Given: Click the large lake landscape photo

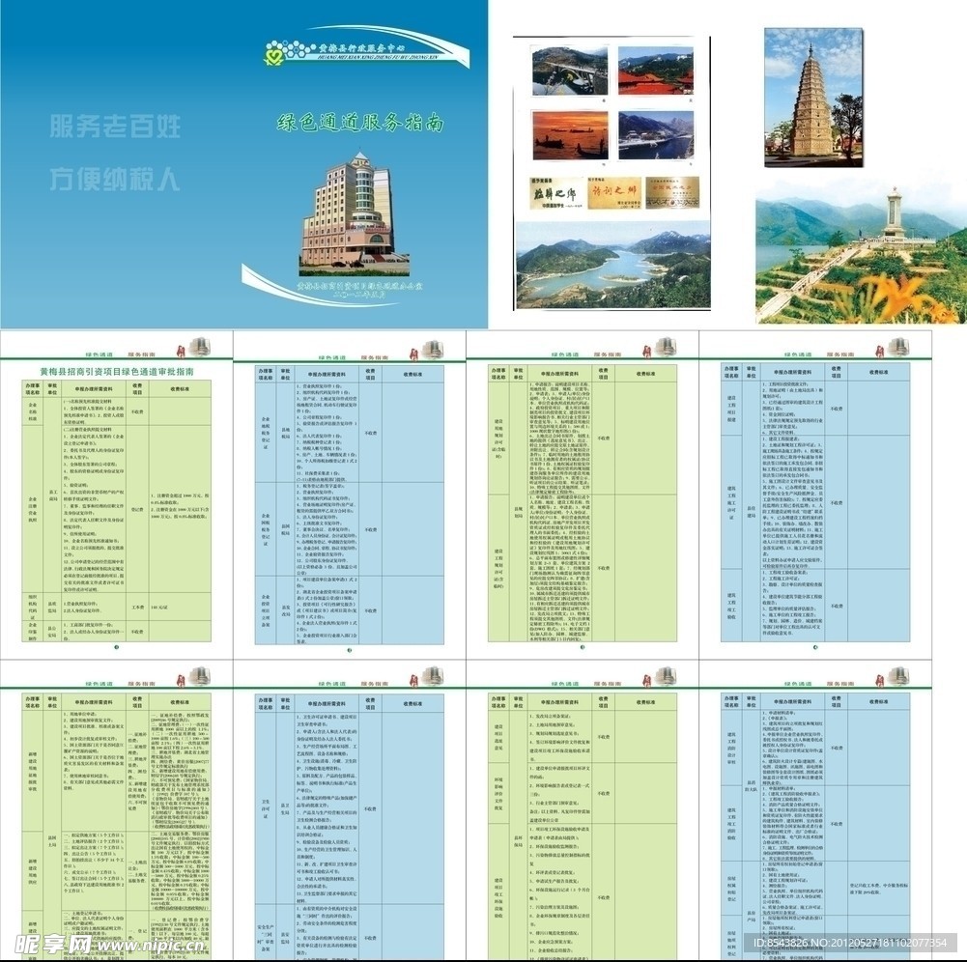Looking at the screenshot, I should [612, 265].
